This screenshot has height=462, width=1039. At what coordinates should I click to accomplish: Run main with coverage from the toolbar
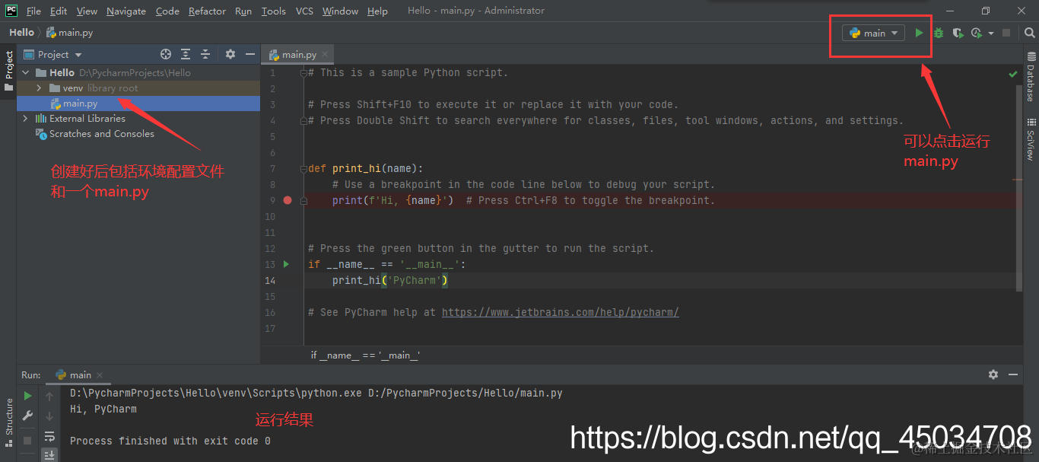[958, 33]
